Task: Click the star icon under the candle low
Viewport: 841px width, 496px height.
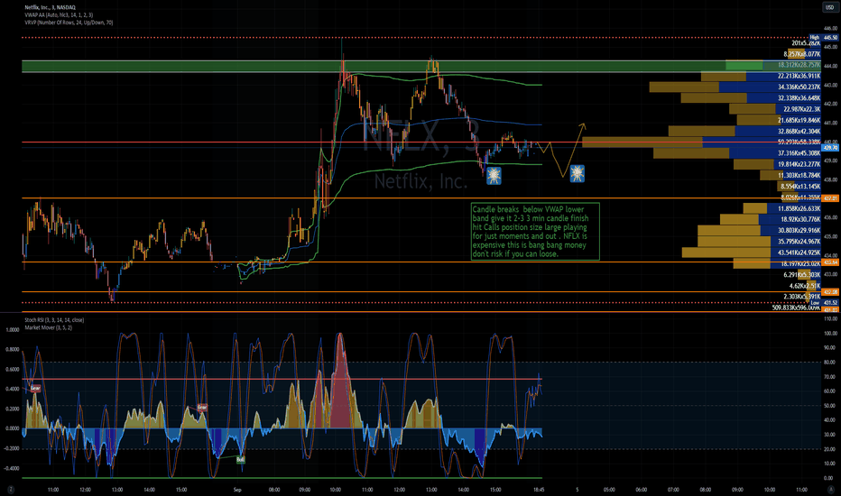Action: coord(494,175)
